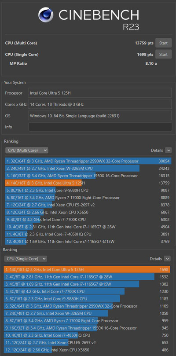Select the i7-1165G7 @ 28W row scoring 1532

[x=87, y=277]
